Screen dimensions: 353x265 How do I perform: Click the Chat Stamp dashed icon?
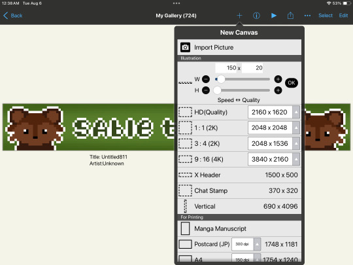point(185,190)
